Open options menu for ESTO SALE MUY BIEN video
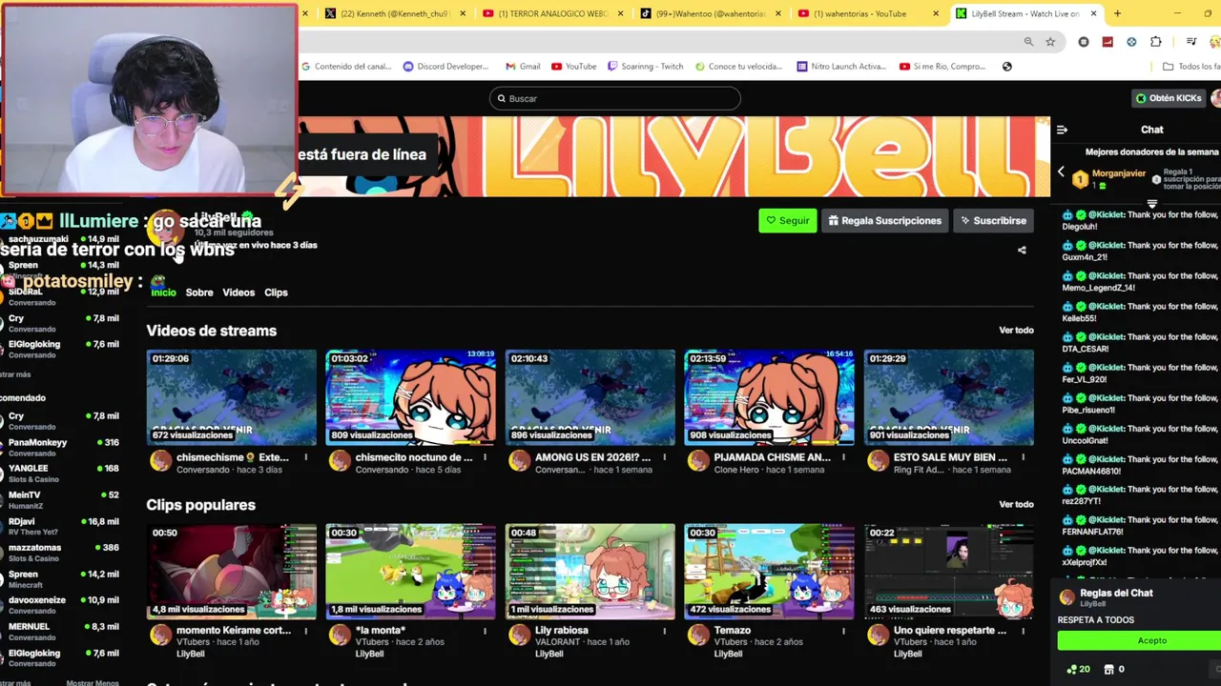The height and width of the screenshot is (686, 1221). coord(1023,457)
